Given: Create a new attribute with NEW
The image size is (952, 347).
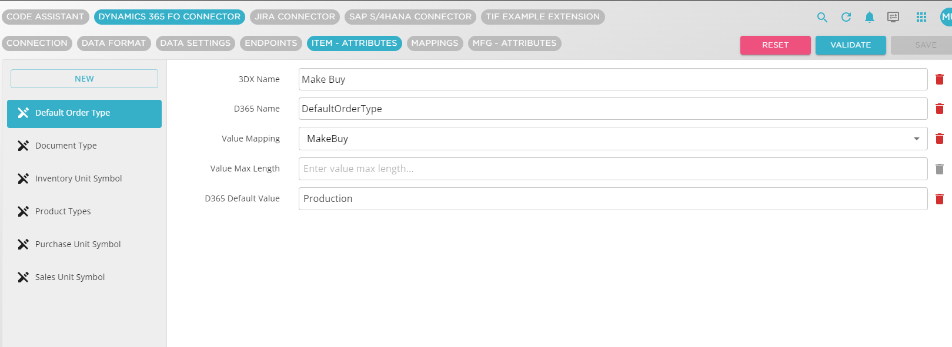Looking at the screenshot, I should 84,79.
